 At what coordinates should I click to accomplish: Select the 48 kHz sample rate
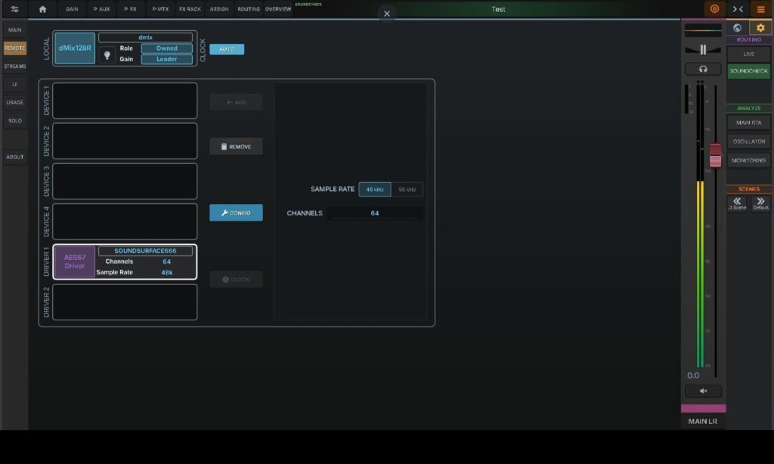(375, 190)
